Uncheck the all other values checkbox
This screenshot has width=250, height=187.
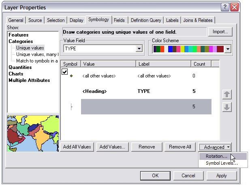pos(65,71)
